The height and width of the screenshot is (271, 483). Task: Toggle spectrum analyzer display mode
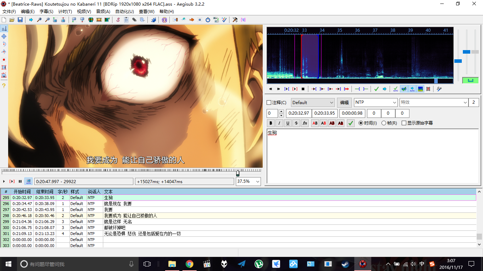[420, 89]
